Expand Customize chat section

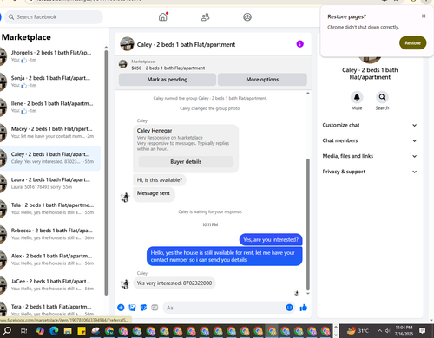click(370, 125)
